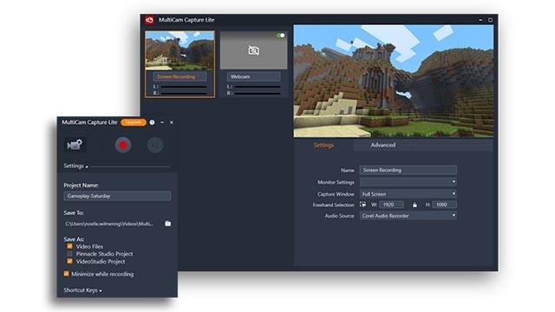555x312 pixels.
Task: Click the freehand selection crosshair icon
Action: click(362, 205)
